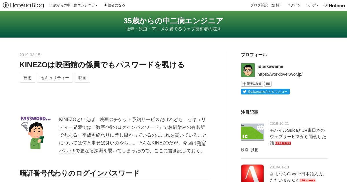Open article title KINEZOは映画館の係員でもパスワードを覗ける
The image size is (347, 182).
[x=102, y=65]
